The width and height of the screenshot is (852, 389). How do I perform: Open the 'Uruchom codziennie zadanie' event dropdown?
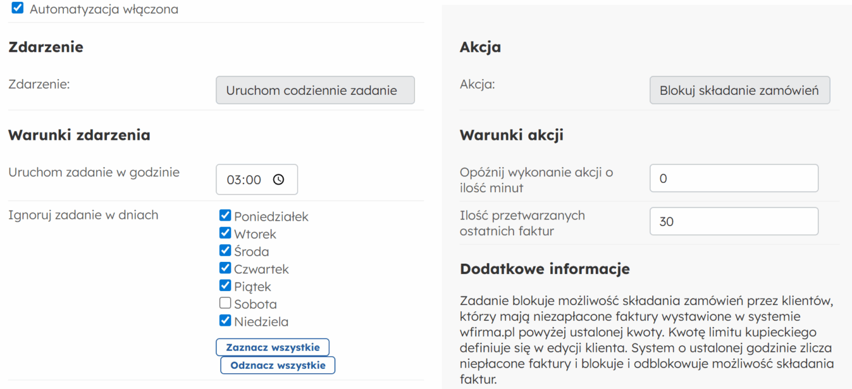[315, 91]
